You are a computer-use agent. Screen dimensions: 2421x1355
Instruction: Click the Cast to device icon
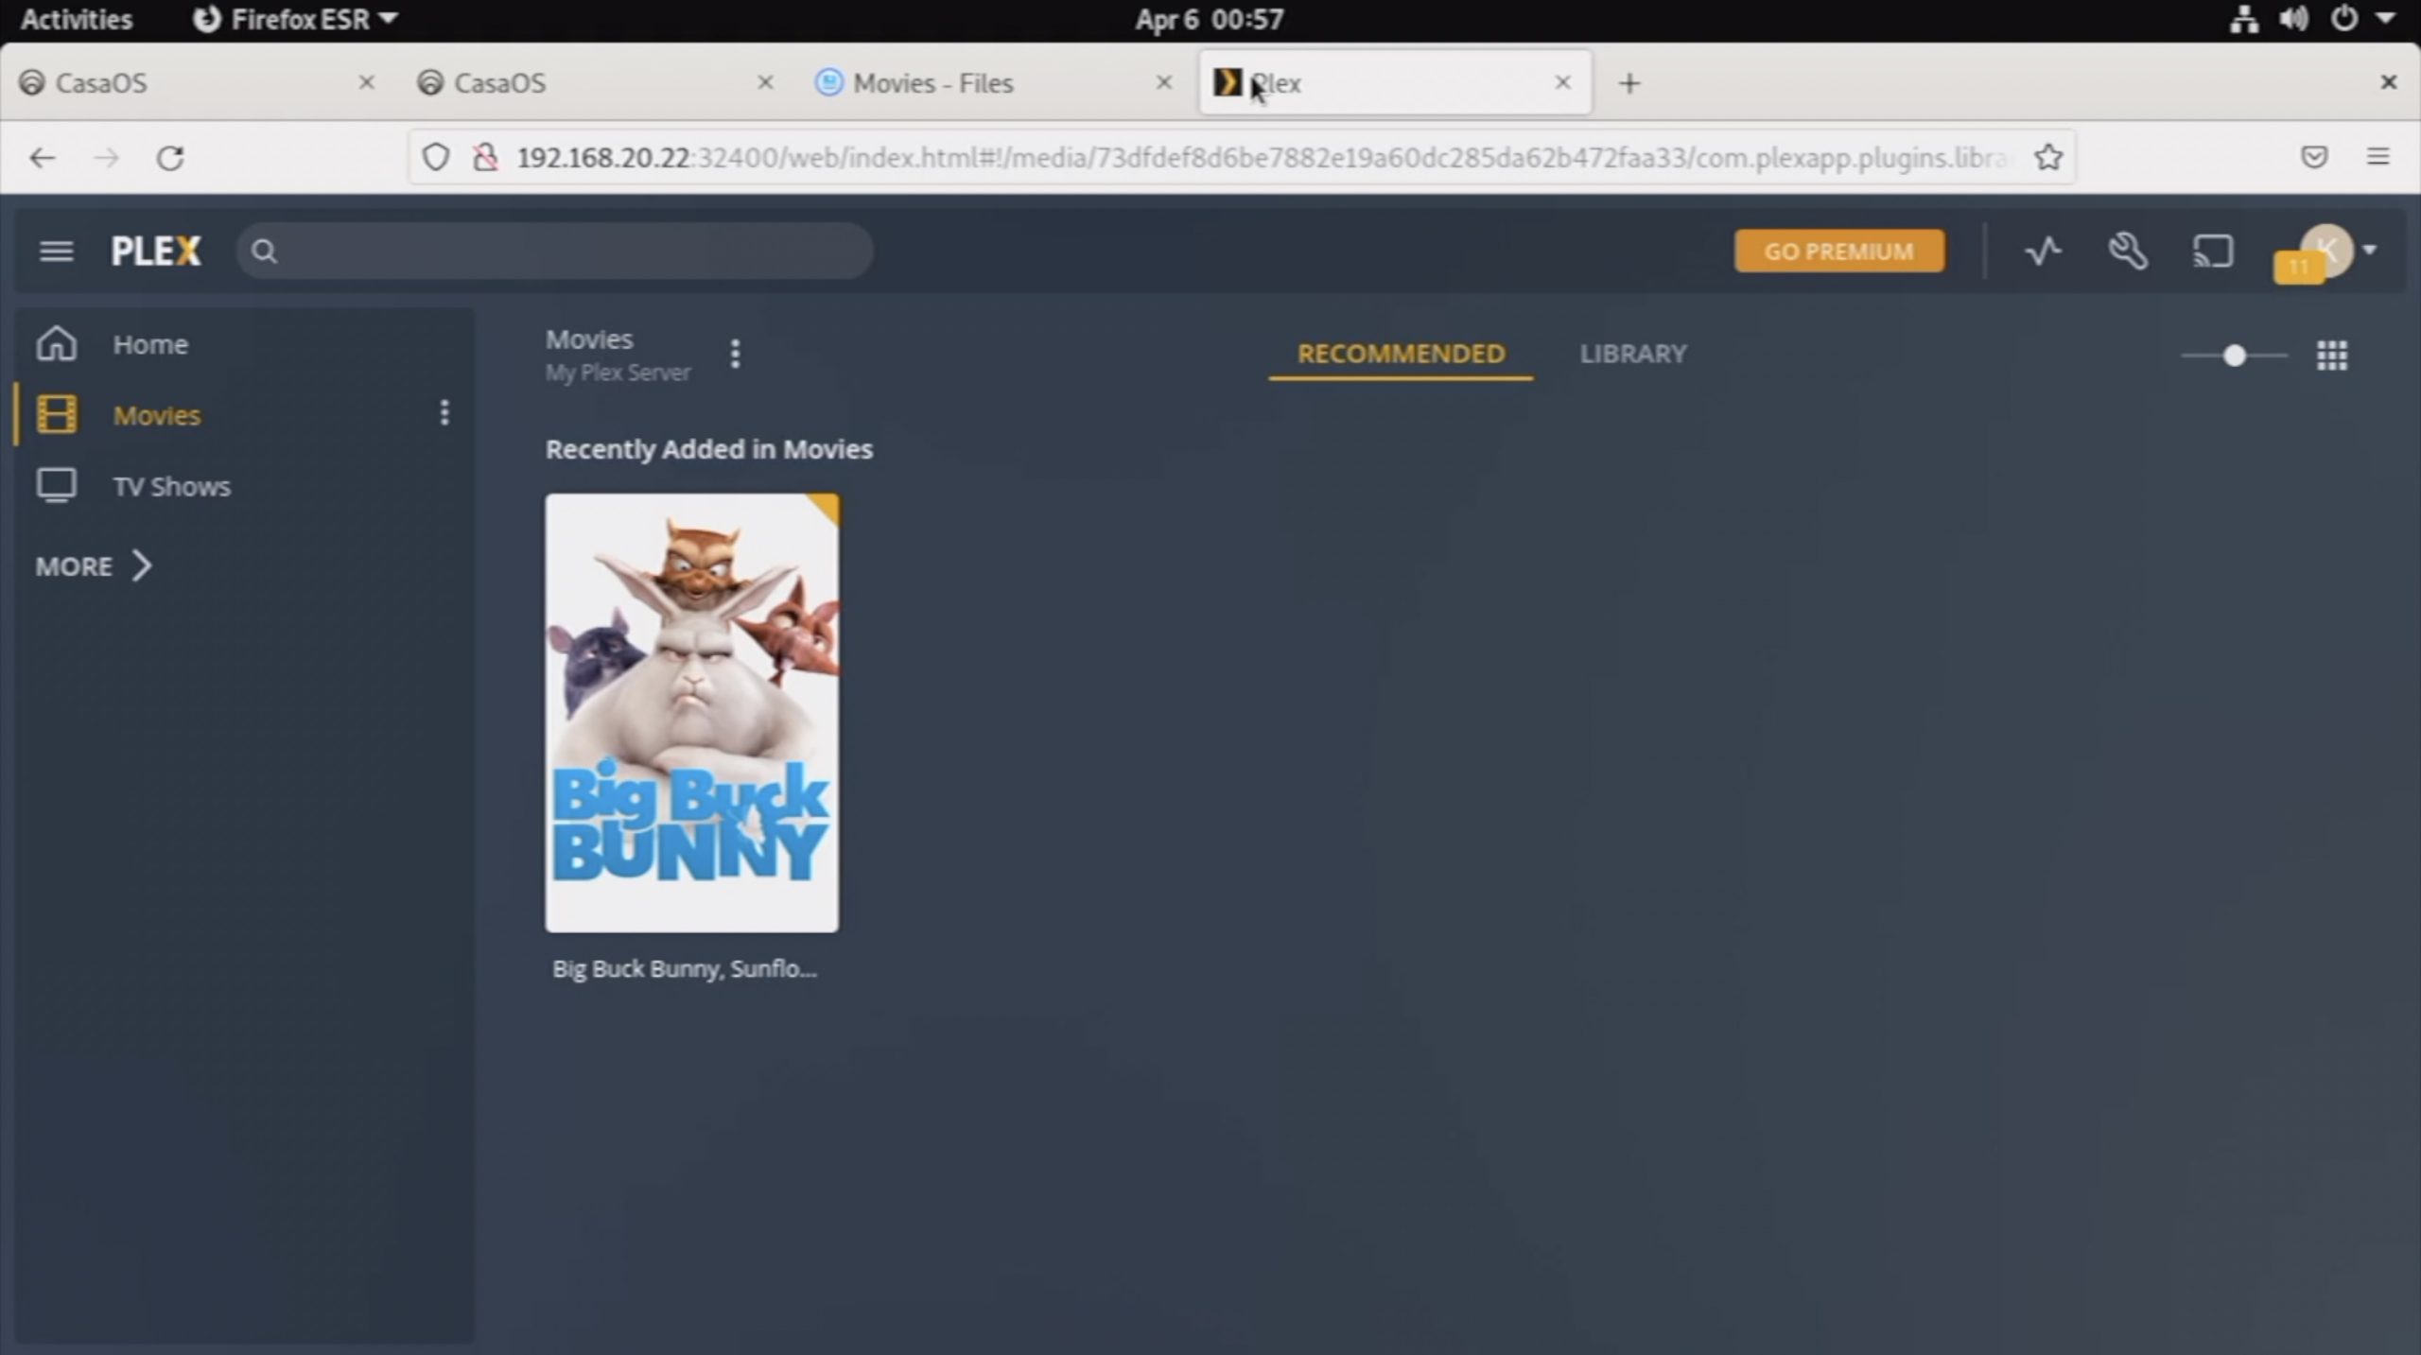[x=2213, y=252]
